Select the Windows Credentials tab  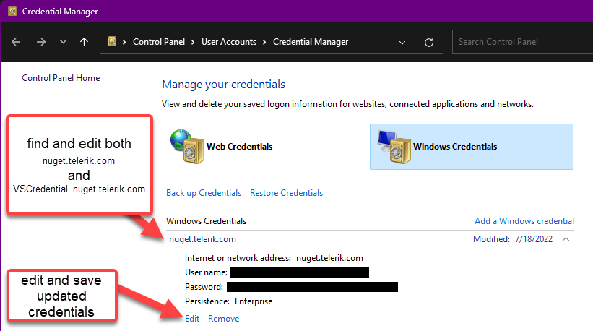(x=455, y=147)
